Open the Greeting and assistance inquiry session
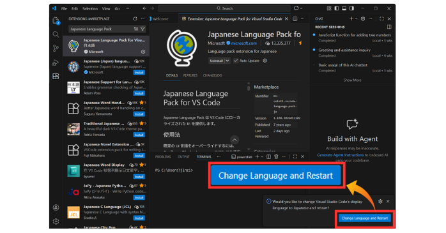The image size is (446, 233). tap(353, 52)
